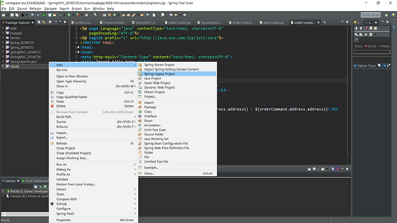
Task: Open the Navigate menu
Action: click(x=50, y=9)
